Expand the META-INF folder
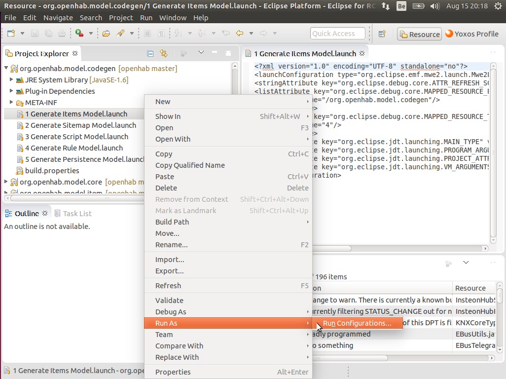 [x=12, y=103]
